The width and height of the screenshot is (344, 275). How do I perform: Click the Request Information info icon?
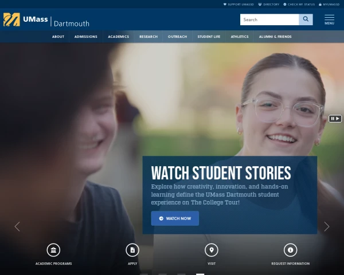[291, 250]
